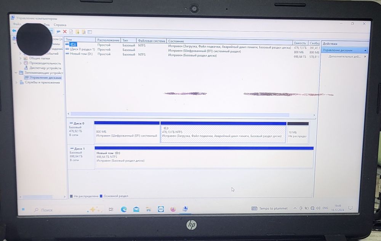Open the Справка menu
Image resolution: width=381 pixels, height=241 pixels.
[60, 25]
